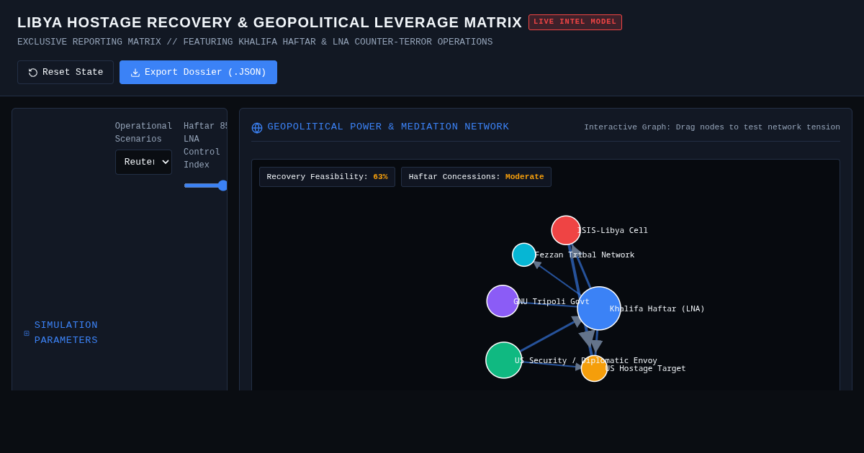Viewport: 864px width, 453px height.
Task: Click the main title Libya Hostage Recovery
Action: pos(270,22)
